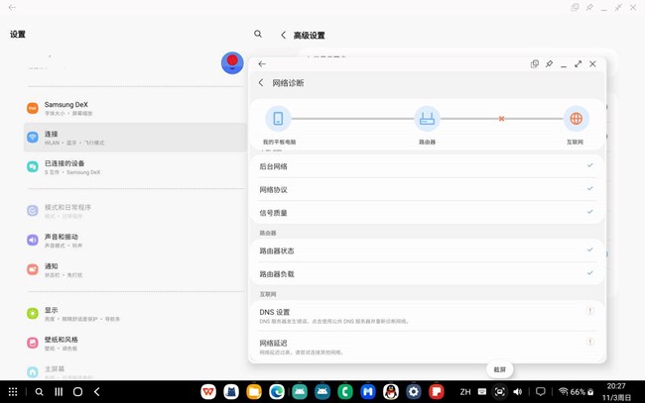Click the 我的平板电脑 device icon
Screen dimensions: 645x403
tap(278, 119)
